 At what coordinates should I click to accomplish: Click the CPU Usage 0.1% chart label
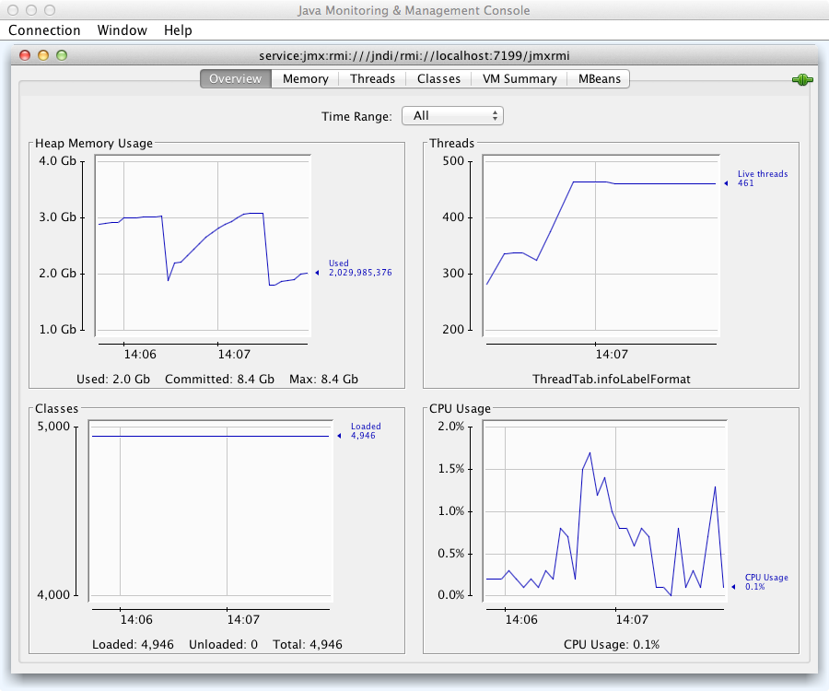point(766,582)
